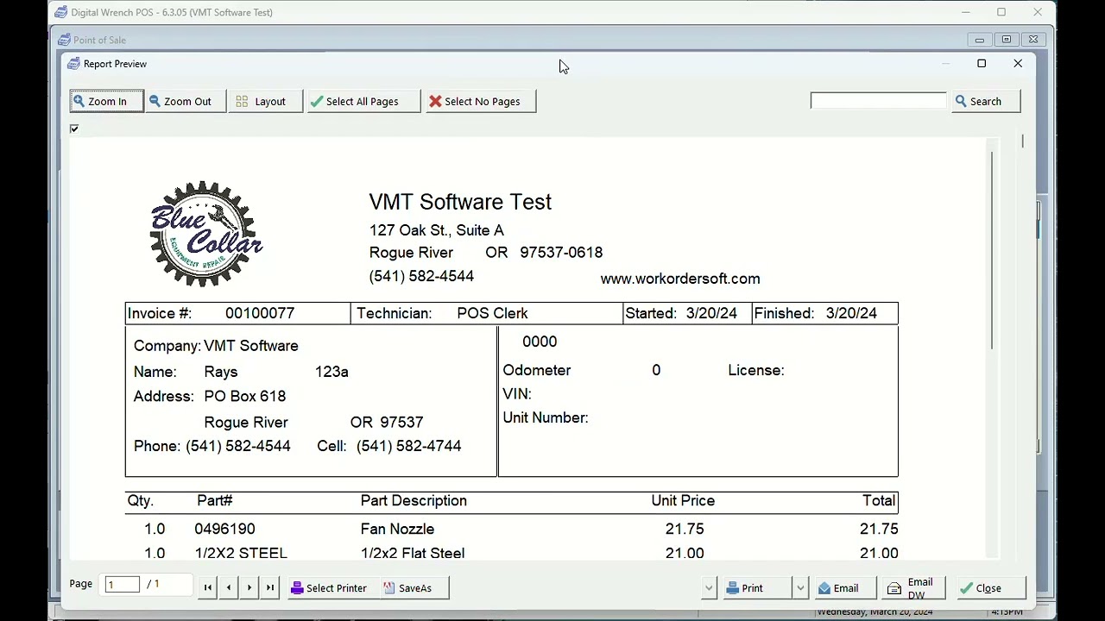The height and width of the screenshot is (621, 1105).
Task: Close Report Preview via title bar X
Action: 1018,63
